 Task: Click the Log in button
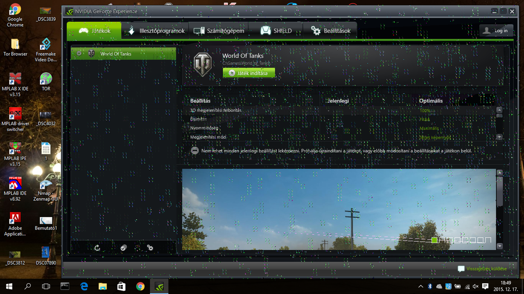[x=496, y=31]
